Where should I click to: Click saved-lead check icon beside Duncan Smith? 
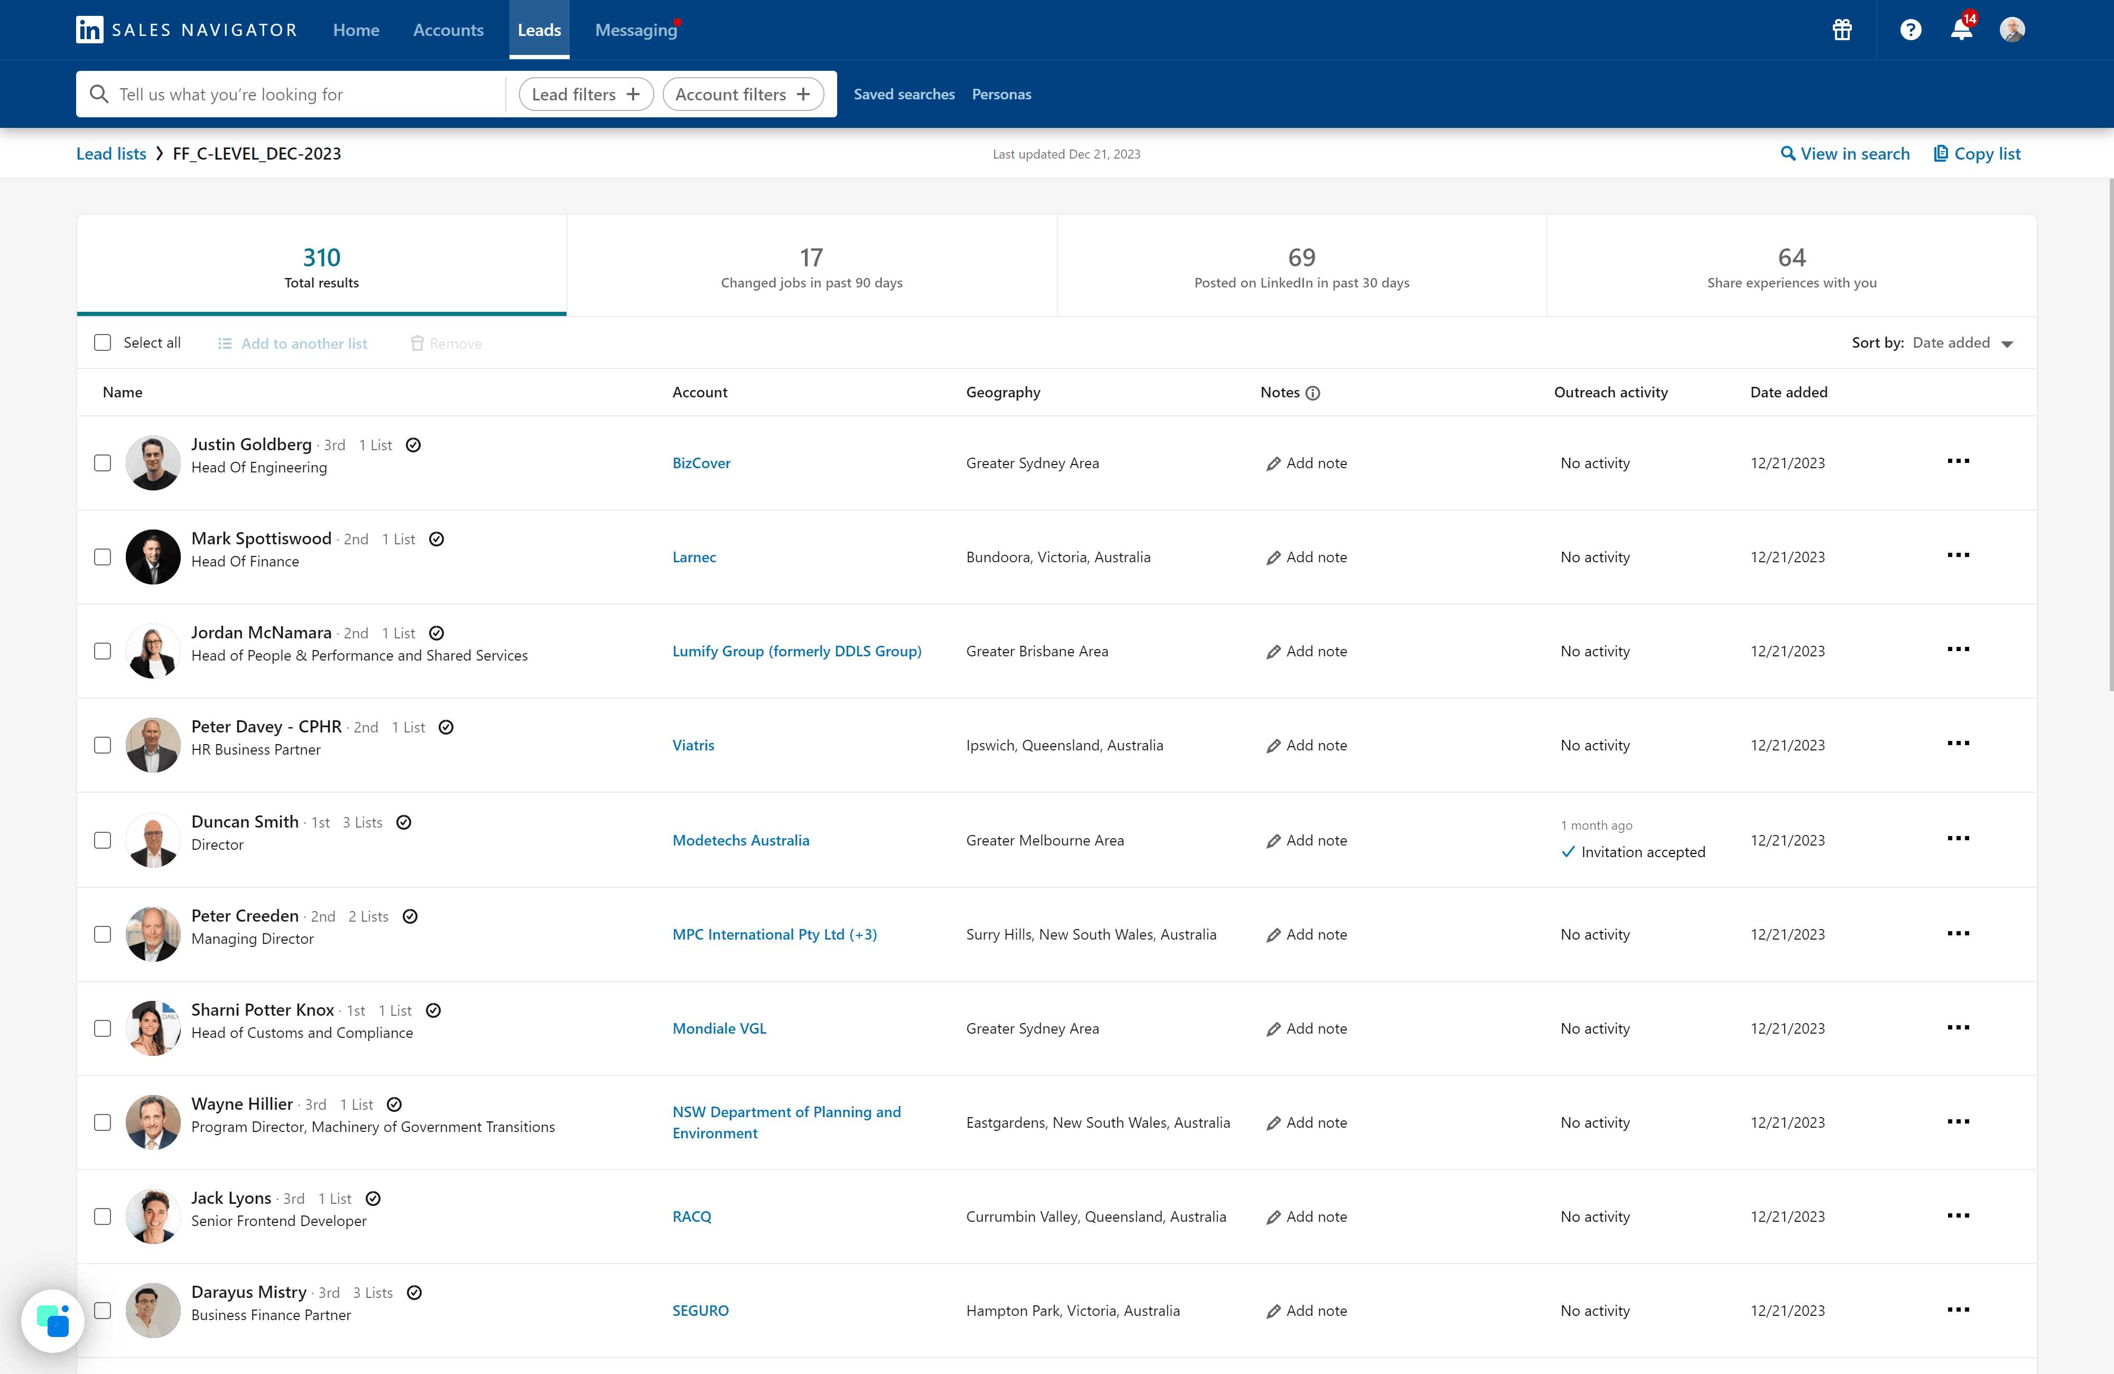click(403, 822)
